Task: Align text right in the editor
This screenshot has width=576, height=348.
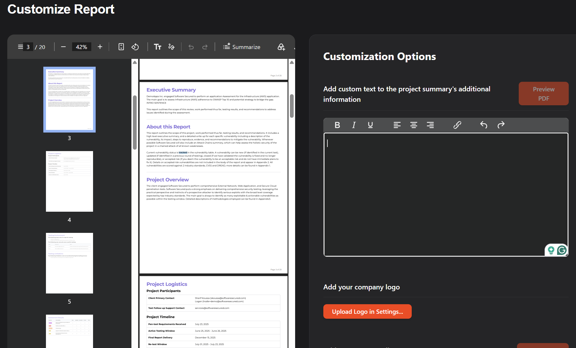Action: click(430, 125)
